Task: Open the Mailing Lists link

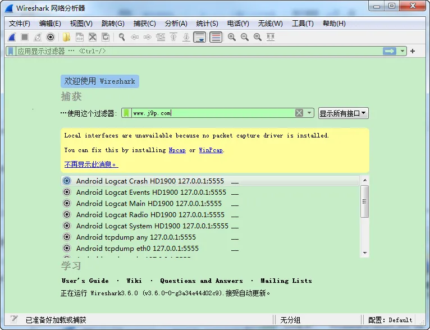Action: pos(286,281)
